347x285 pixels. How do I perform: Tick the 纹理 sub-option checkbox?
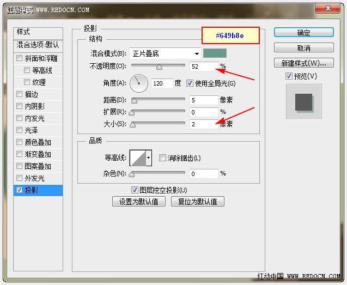[x=27, y=82]
